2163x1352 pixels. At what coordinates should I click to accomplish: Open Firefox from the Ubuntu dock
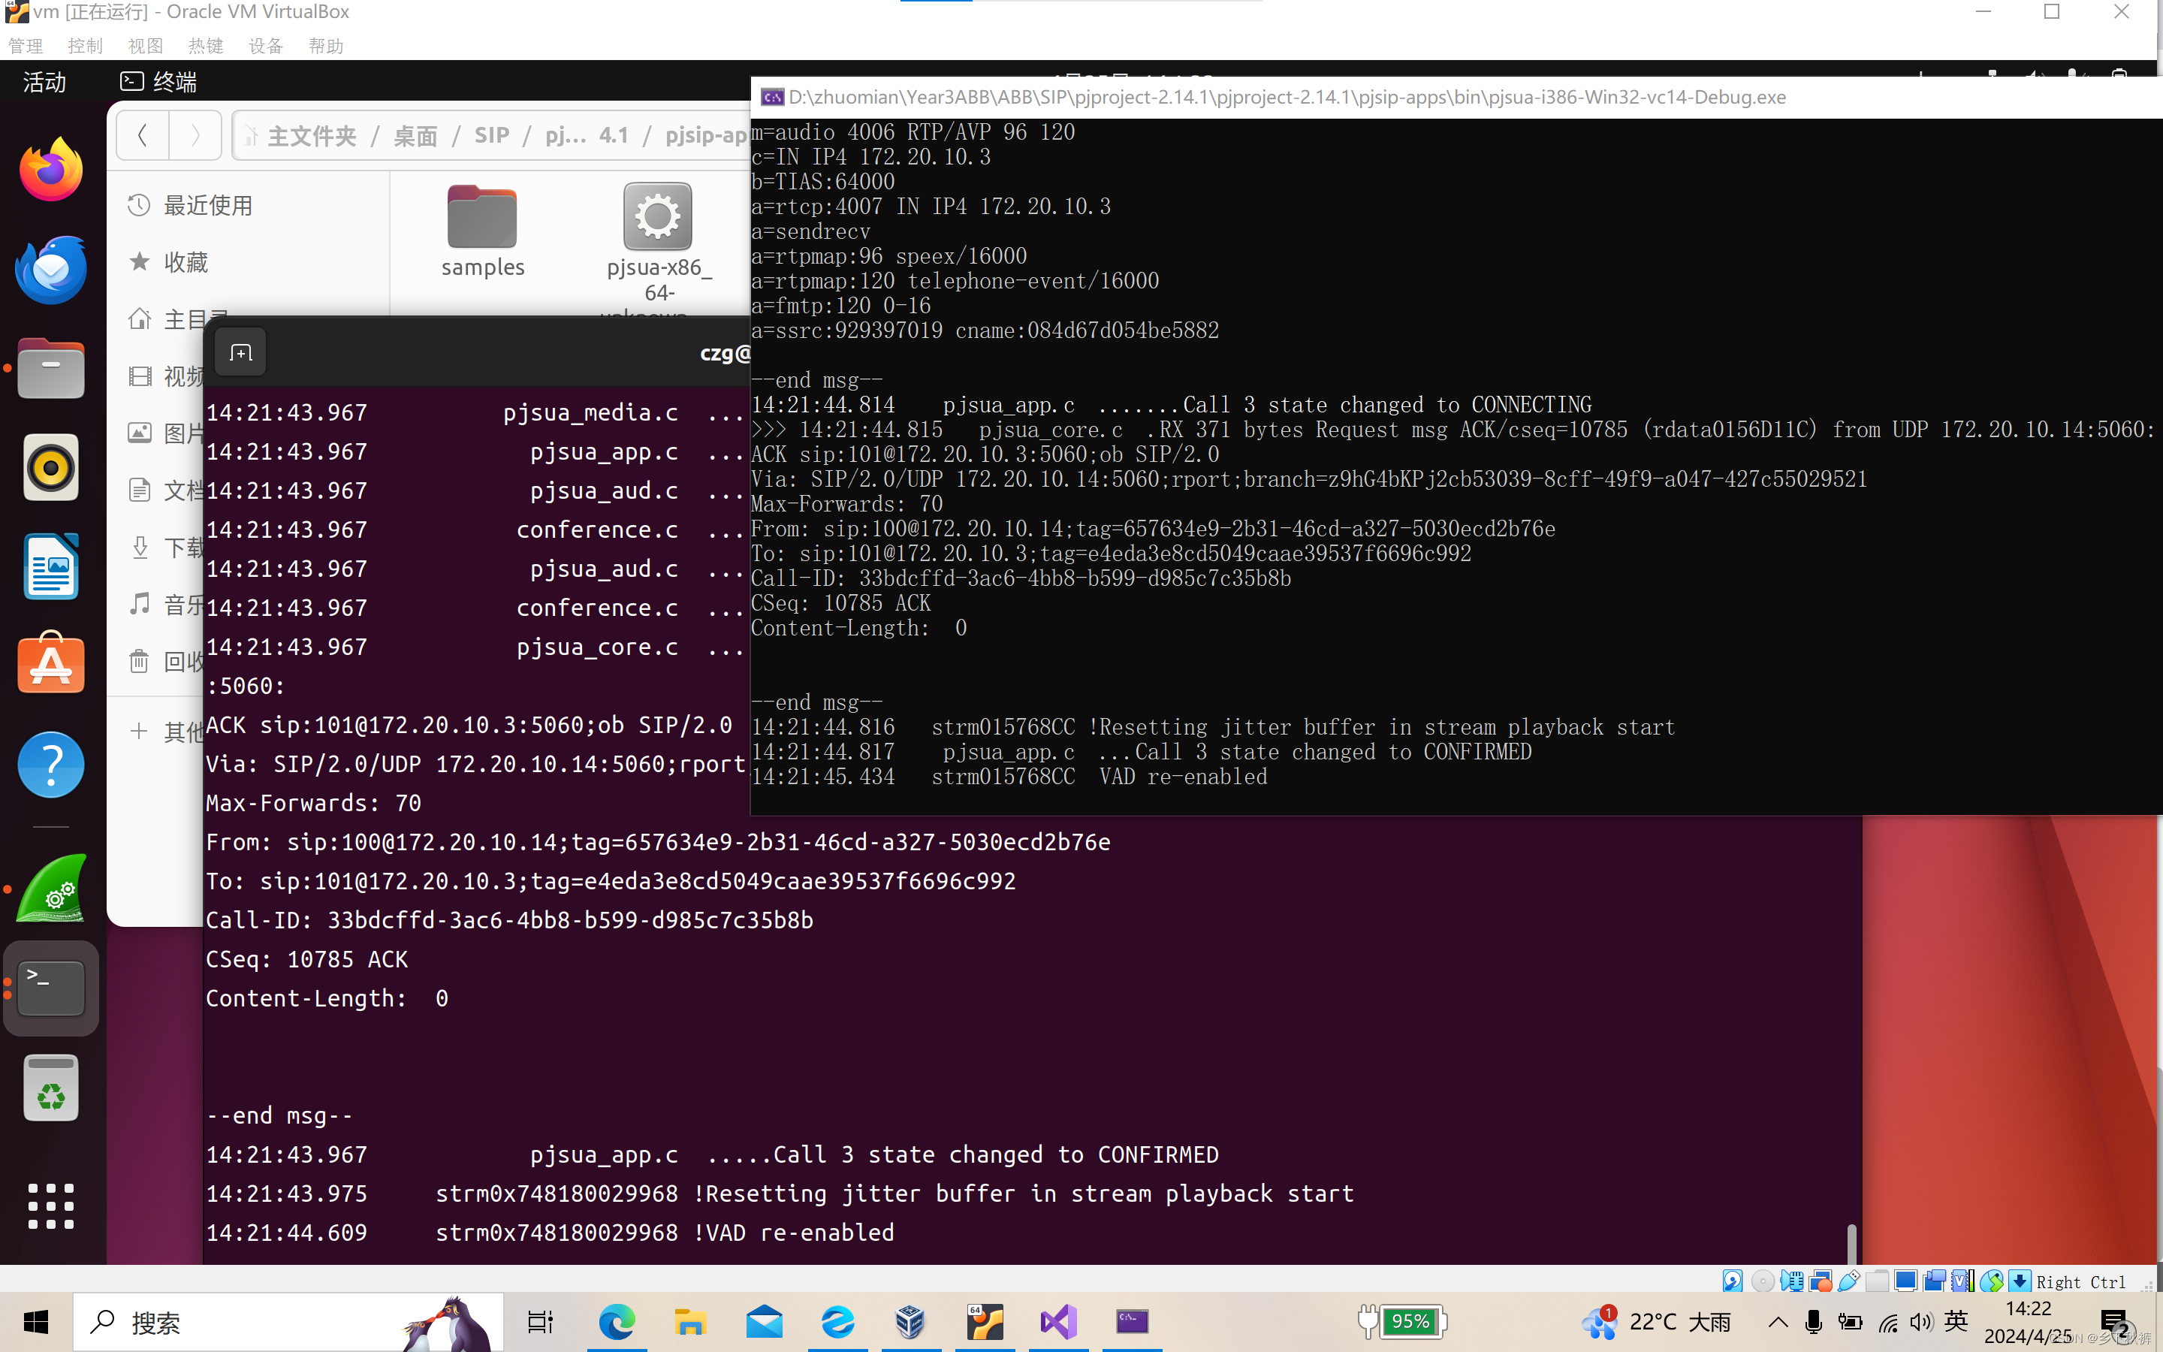click(x=50, y=168)
